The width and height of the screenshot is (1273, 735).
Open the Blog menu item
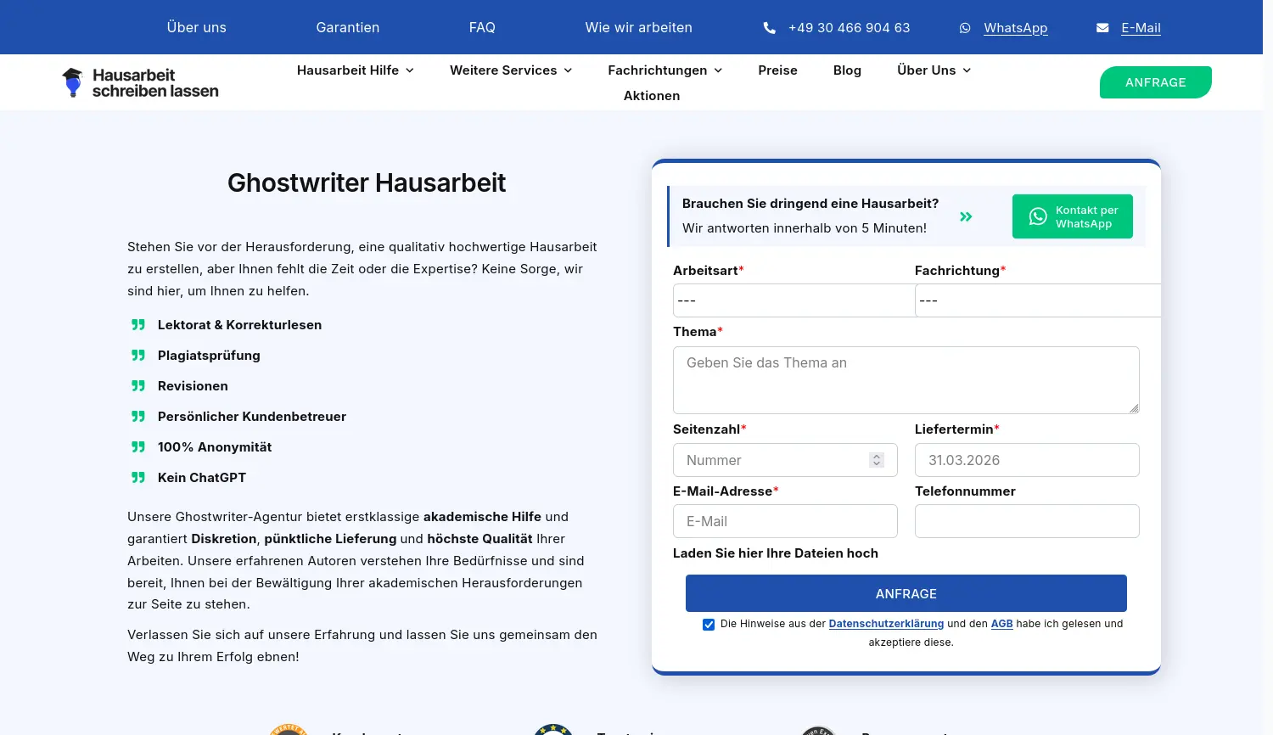point(847,70)
